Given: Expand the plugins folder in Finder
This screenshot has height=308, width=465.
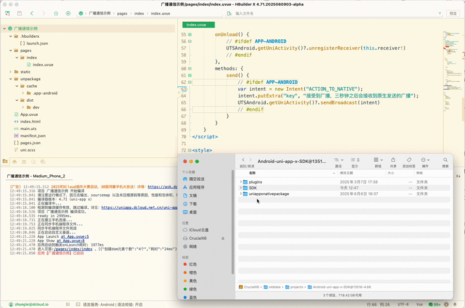Looking at the screenshot, I should coord(241,182).
